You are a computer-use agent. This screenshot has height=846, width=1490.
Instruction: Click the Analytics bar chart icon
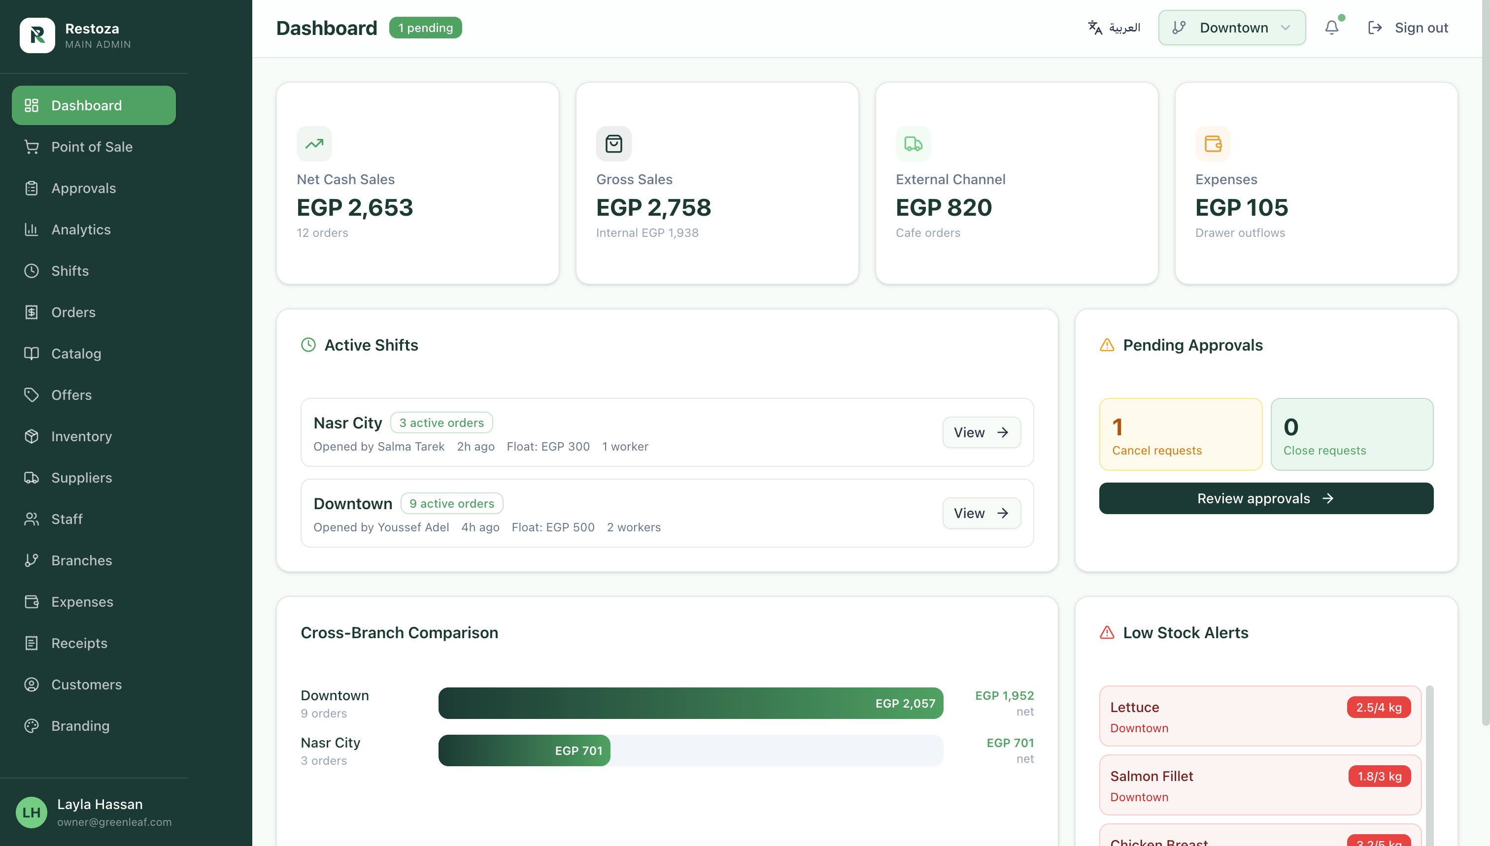pos(32,229)
